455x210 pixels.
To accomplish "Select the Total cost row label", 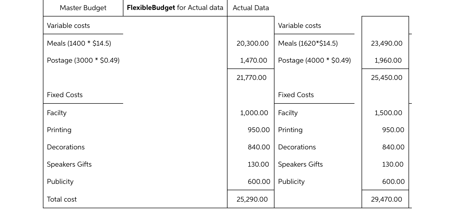I will click(62, 199).
